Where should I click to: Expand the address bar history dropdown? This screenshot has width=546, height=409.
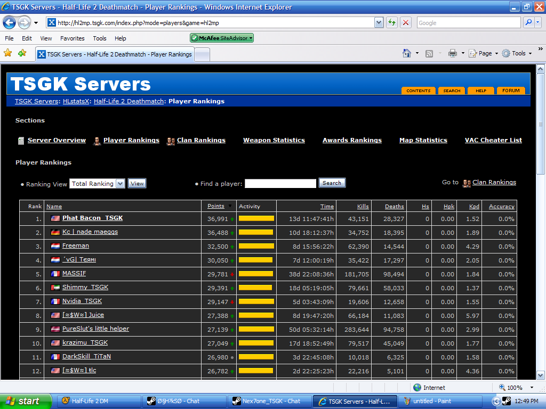(379, 22)
